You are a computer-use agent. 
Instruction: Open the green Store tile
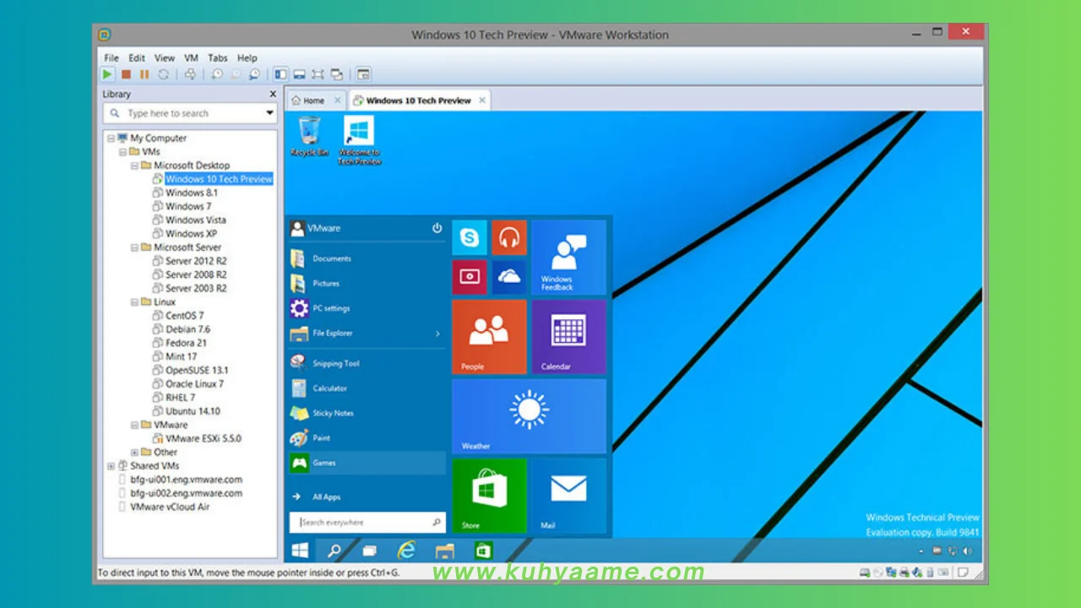[489, 496]
